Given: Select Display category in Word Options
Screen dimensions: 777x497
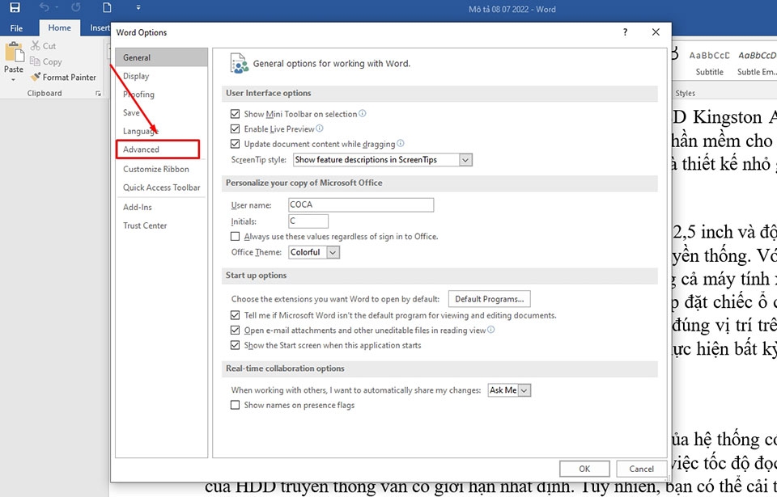Looking at the screenshot, I should (162, 76).
